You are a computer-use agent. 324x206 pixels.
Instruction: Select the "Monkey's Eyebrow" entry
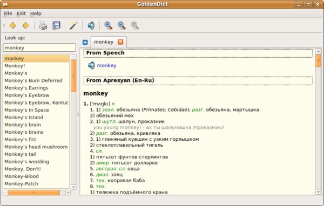[x=36, y=95]
